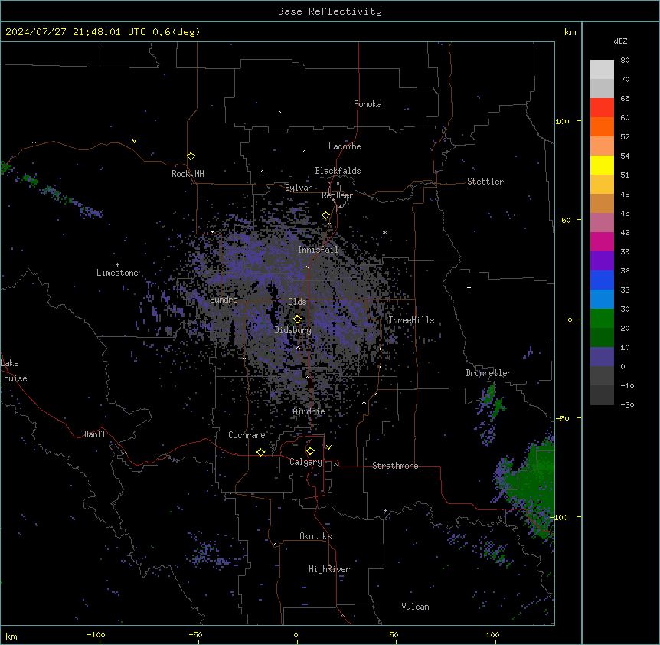Select the Blackfalds label
The width and height of the screenshot is (660, 645).
click(x=338, y=171)
